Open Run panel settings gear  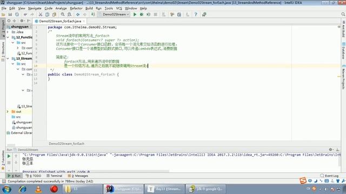coord(330,150)
